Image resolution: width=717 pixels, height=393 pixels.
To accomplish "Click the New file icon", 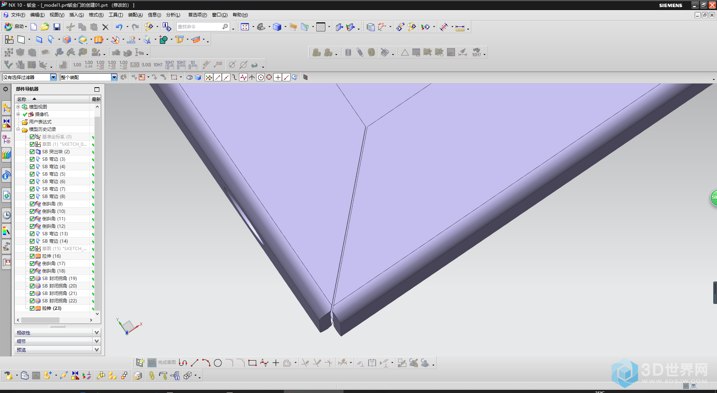I will pyautogui.click(x=34, y=27).
